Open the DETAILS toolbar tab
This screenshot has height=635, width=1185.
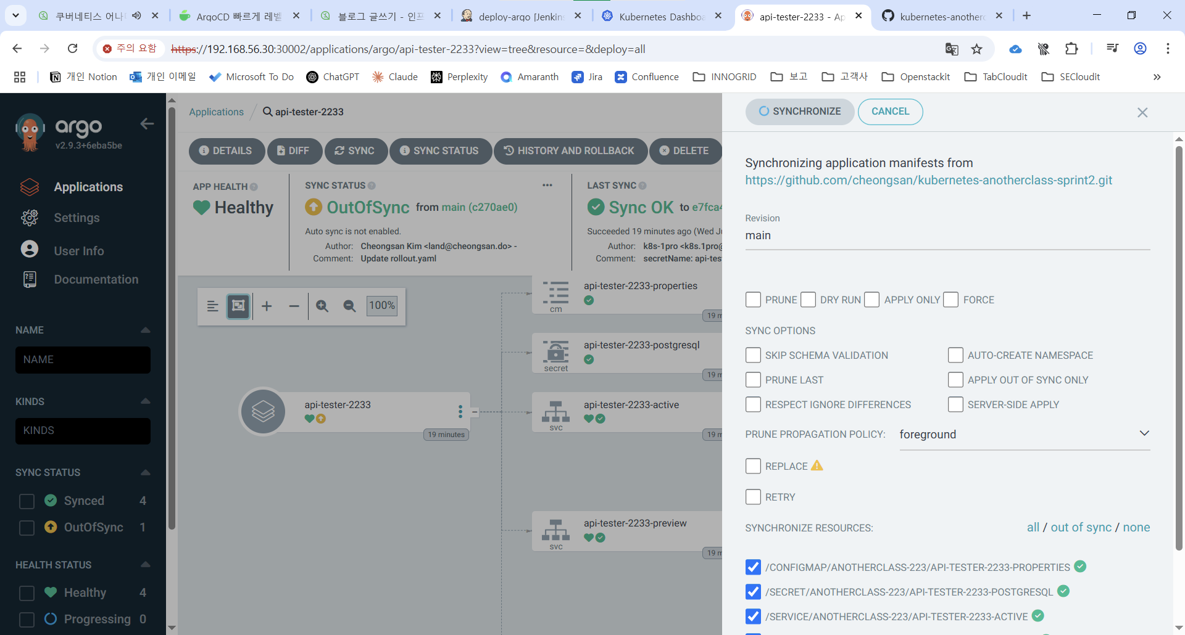(x=226, y=150)
